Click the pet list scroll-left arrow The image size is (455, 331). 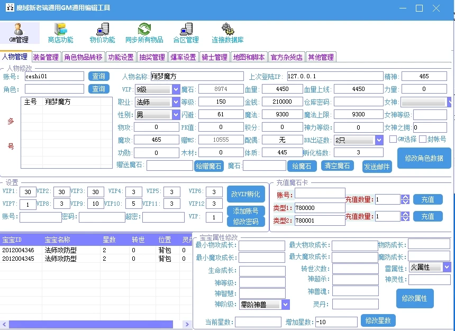[4, 324]
